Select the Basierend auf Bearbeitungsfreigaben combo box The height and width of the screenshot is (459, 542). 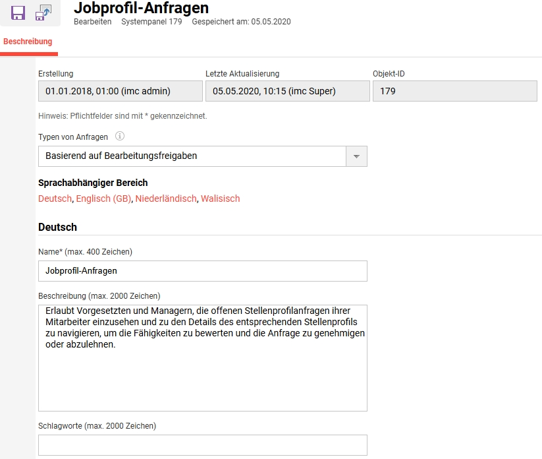click(x=203, y=156)
